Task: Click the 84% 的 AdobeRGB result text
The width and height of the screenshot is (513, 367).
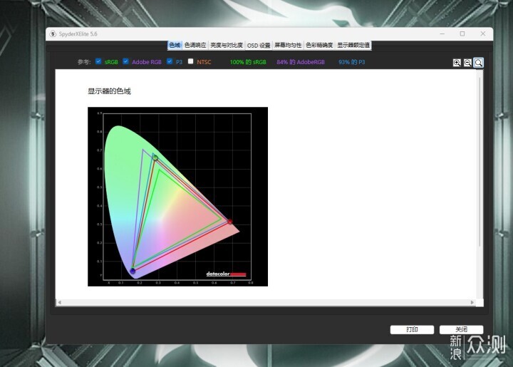Action: [x=301, y=62]
